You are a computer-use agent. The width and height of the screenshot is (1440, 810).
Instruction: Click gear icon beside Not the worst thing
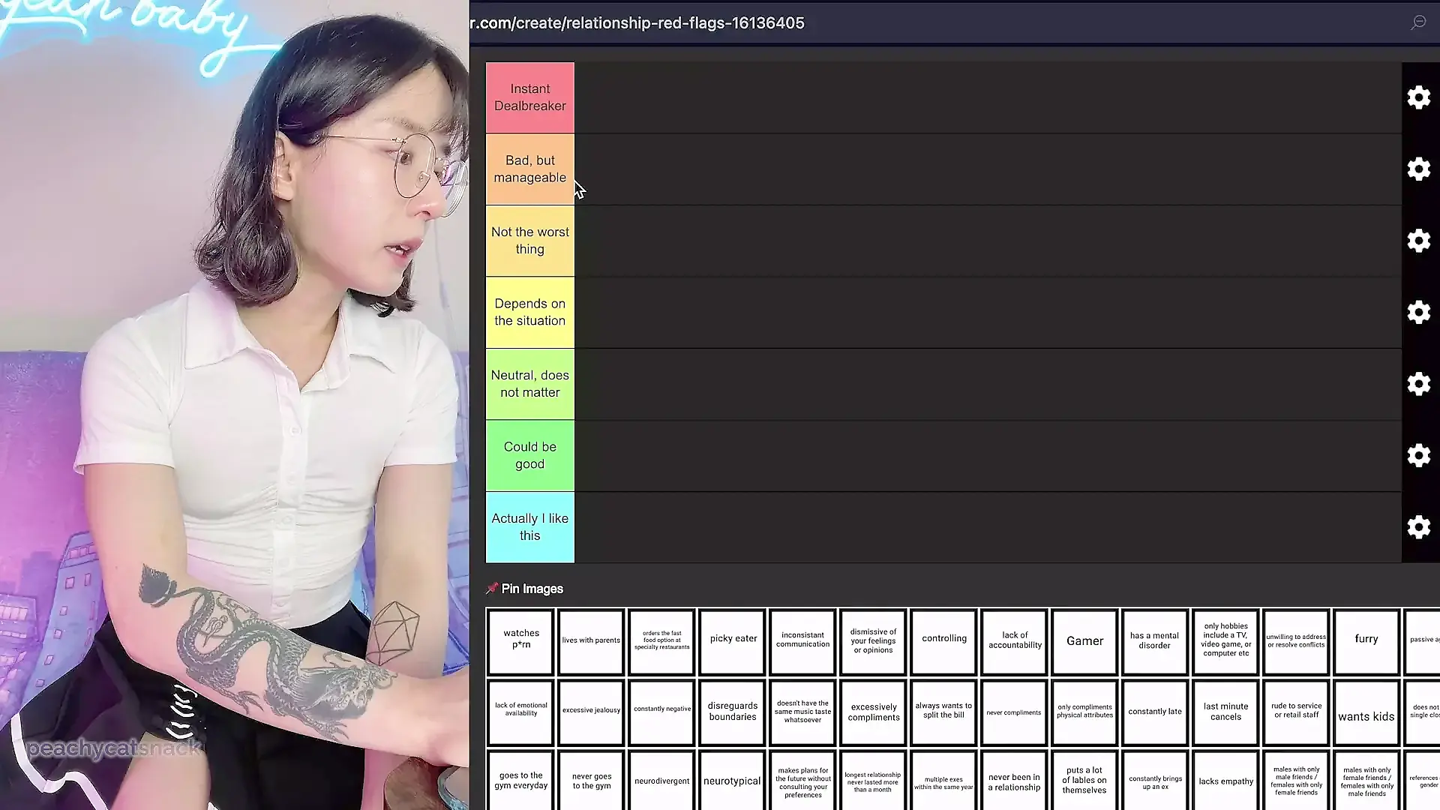coord(1418,241)
